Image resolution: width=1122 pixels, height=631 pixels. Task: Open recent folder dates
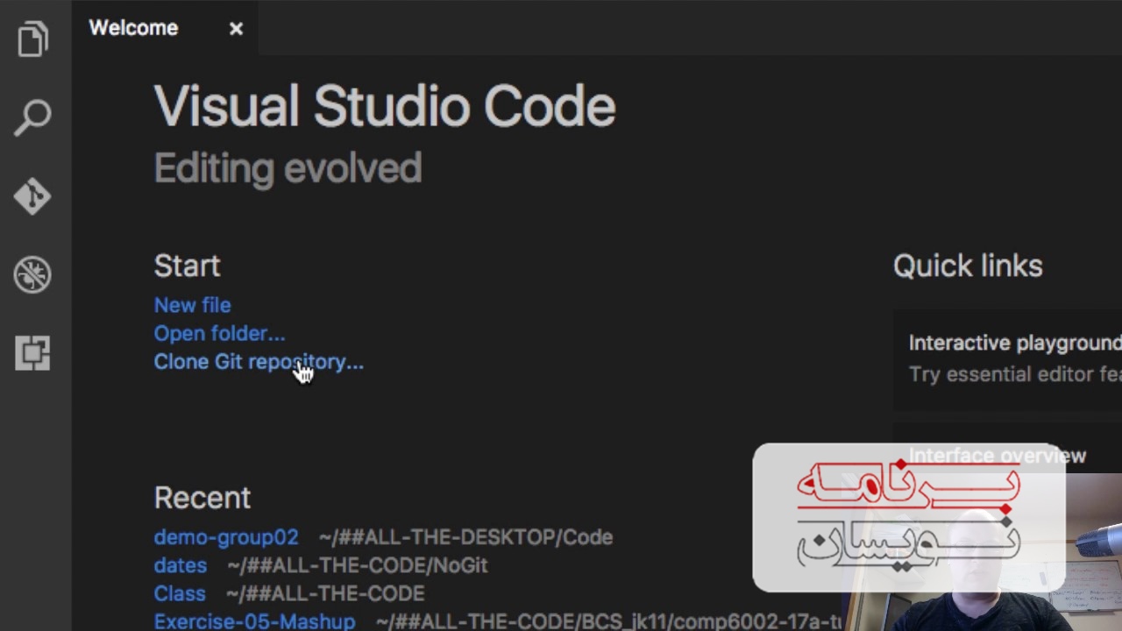[181, 565]
